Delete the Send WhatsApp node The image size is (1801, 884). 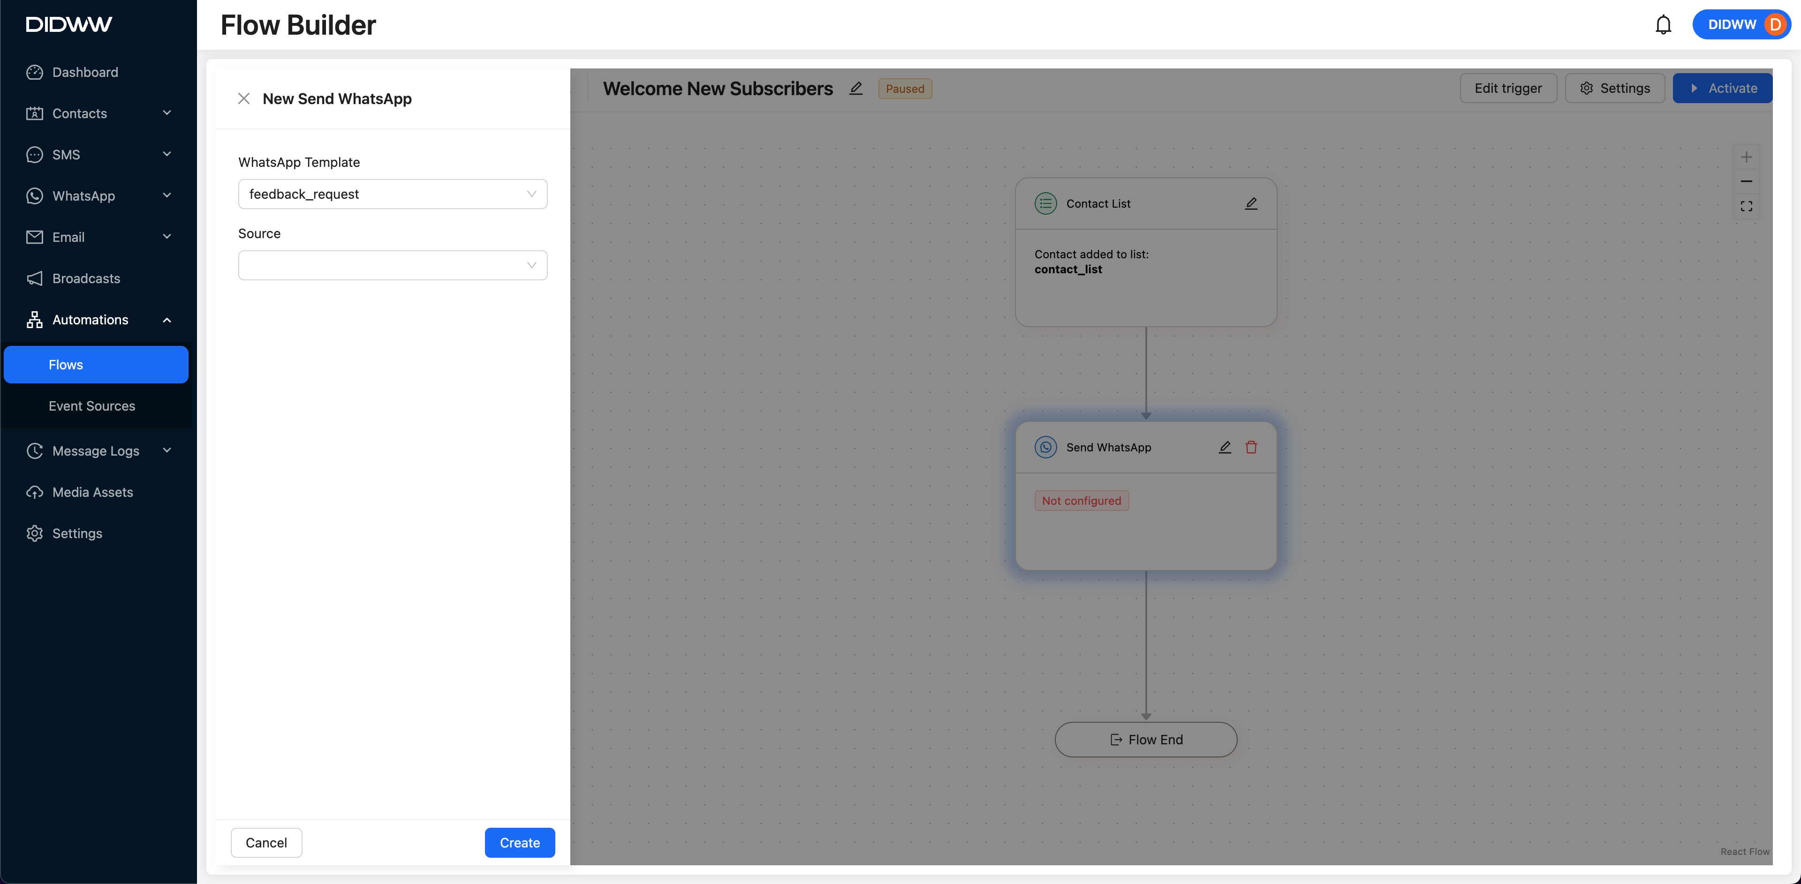[1251, 447]
